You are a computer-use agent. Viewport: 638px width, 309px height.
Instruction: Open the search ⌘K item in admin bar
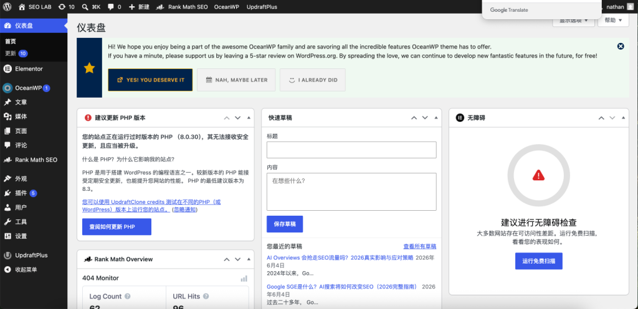point(91,7)
